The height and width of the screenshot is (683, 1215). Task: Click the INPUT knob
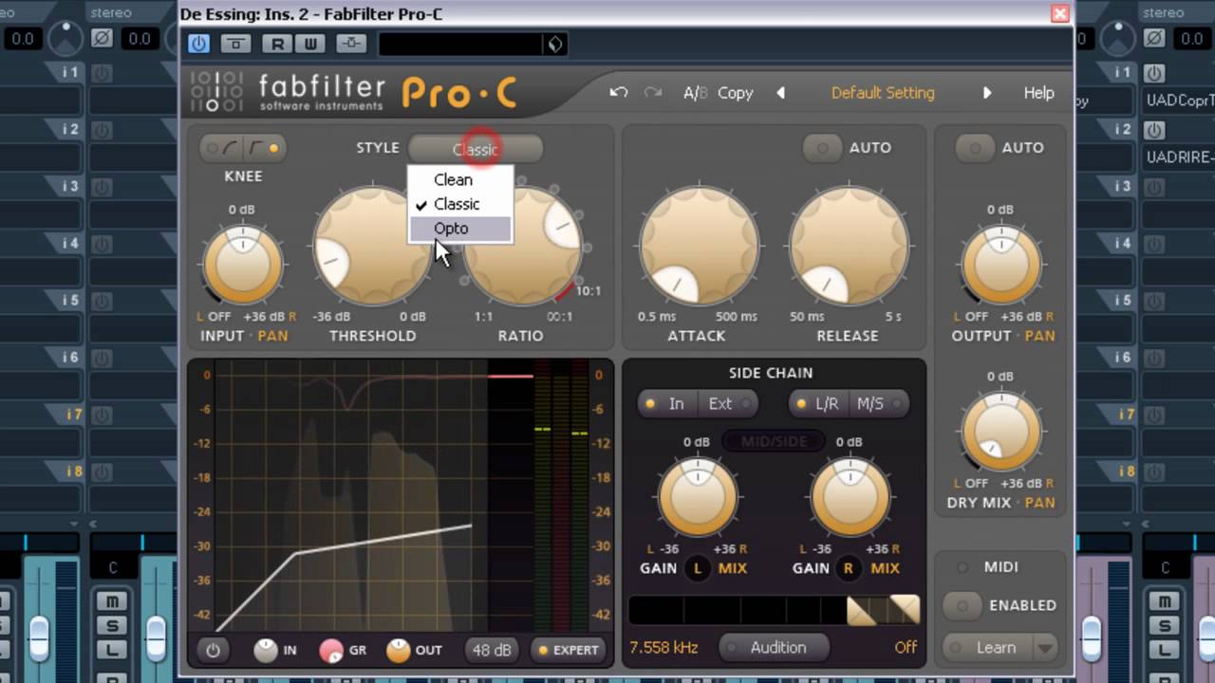coord(243,265)
